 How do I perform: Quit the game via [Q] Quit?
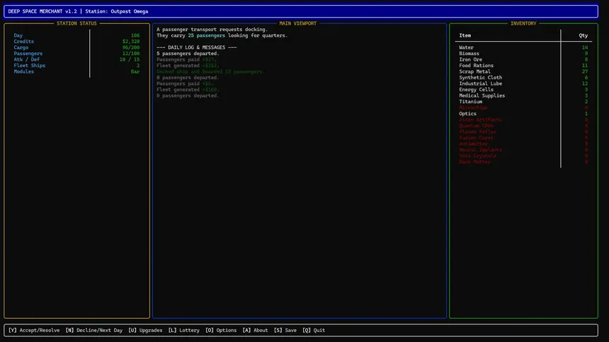(314, 330)
